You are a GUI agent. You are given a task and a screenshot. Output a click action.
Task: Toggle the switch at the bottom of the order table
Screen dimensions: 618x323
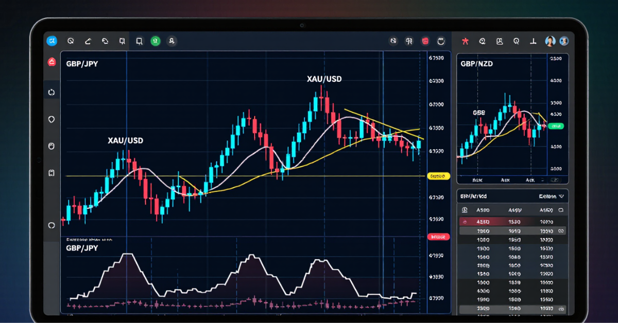[x=561, y=309]
